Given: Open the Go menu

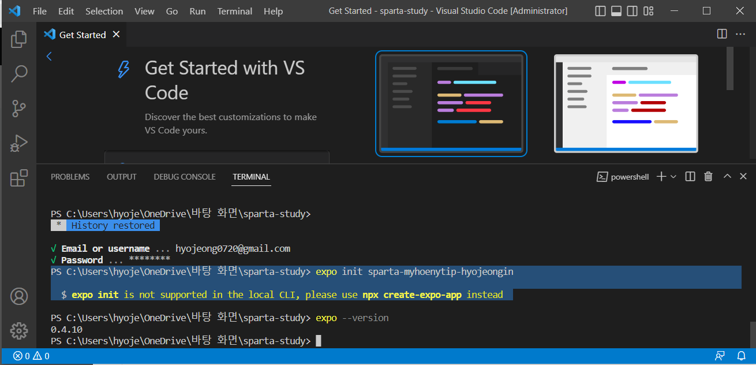Looking at the screenshot, I should pos(172,11).
